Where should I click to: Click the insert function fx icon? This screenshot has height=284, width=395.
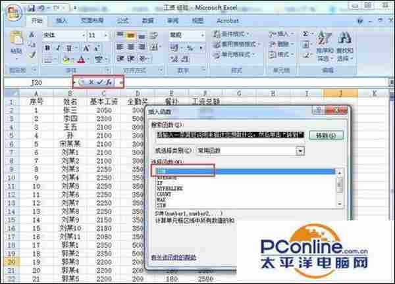coord(109,82)
